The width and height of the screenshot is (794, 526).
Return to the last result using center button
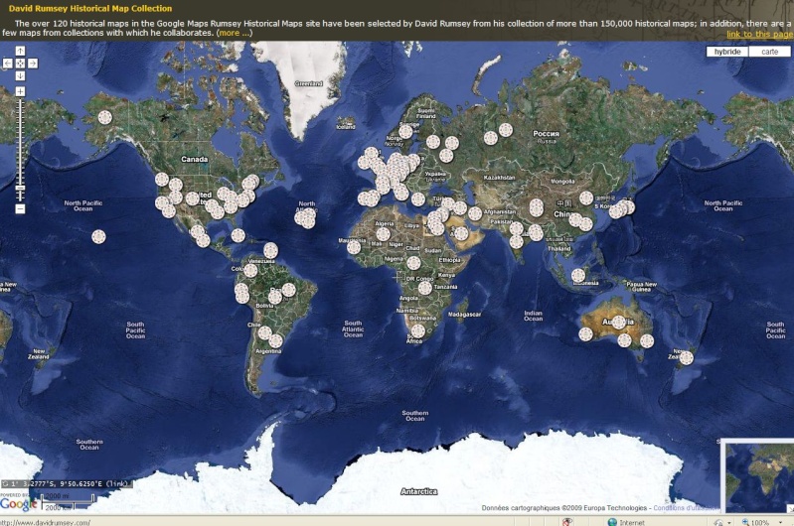point(20,64)
